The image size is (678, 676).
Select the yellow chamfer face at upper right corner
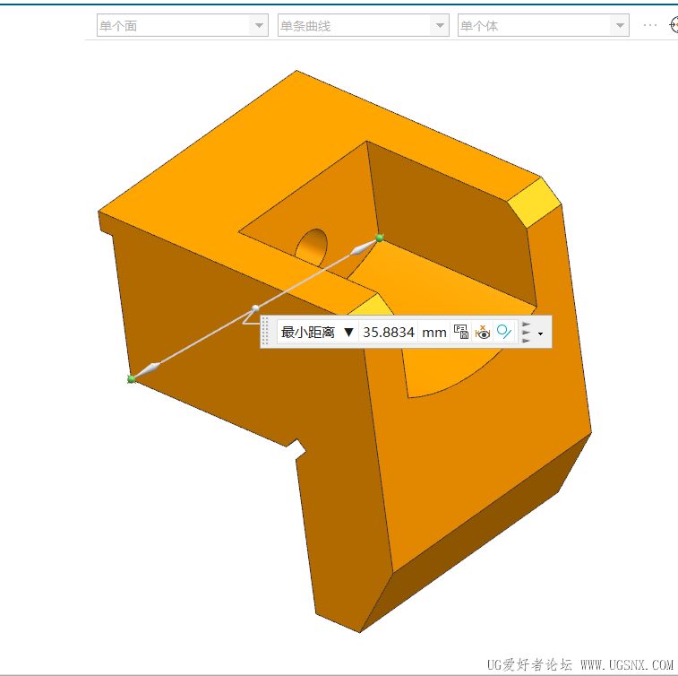click(535, 202)
